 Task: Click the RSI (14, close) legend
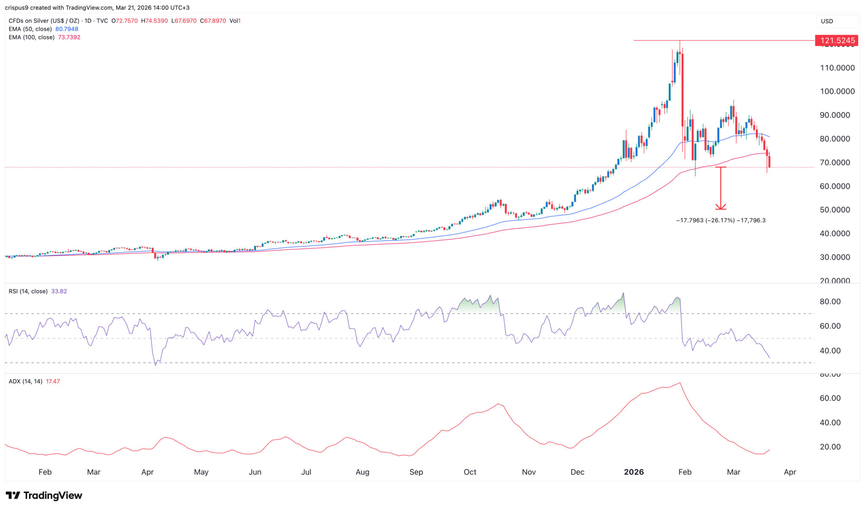(28, 291)
